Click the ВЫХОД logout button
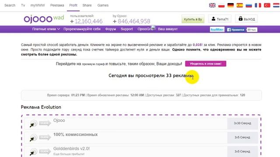Screen dimensions: 280x157 tap(246, 19)
